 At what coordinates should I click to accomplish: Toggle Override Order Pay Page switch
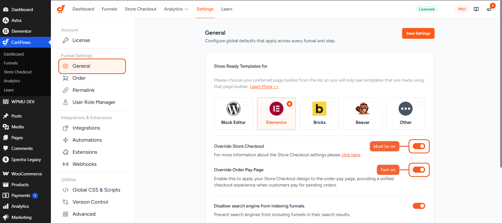pyautogui.click(x=419, y=170)
